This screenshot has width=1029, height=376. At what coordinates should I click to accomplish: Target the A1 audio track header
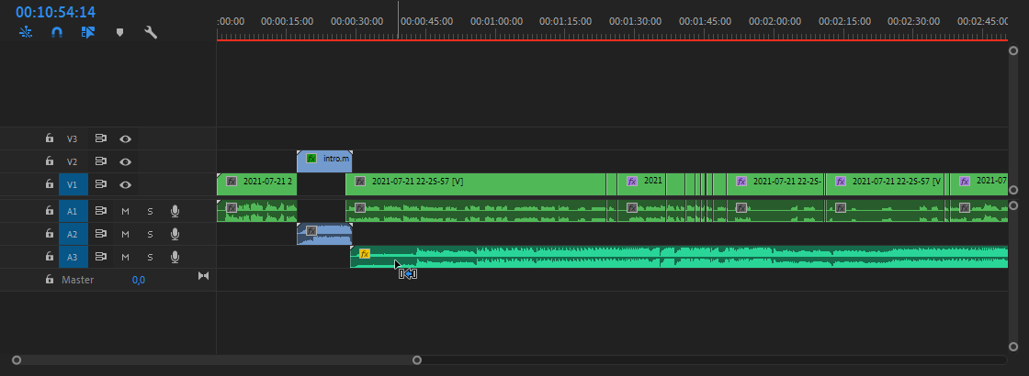tap(73, 211)
